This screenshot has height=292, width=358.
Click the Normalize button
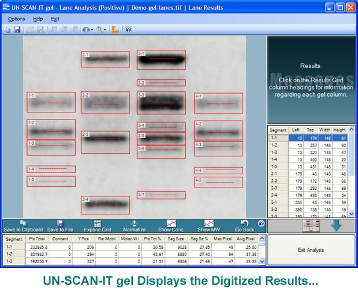134,226
